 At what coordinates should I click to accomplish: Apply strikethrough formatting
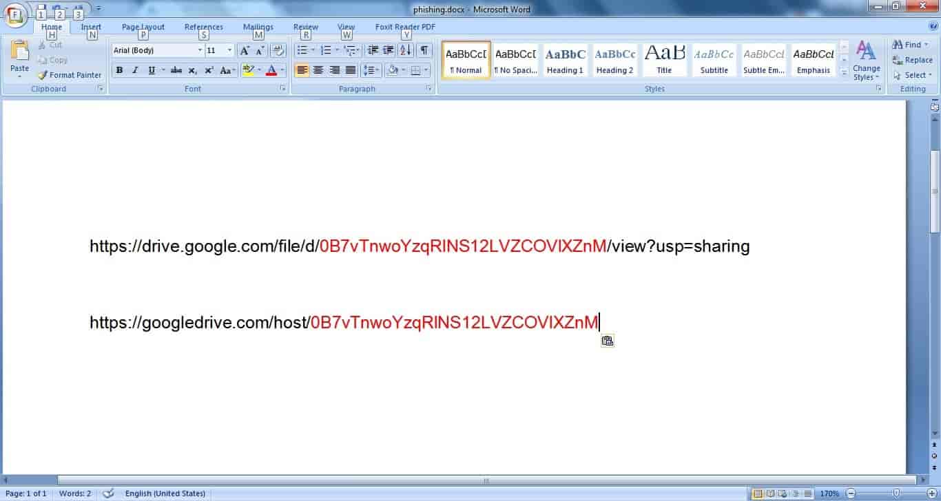point(176,70)
